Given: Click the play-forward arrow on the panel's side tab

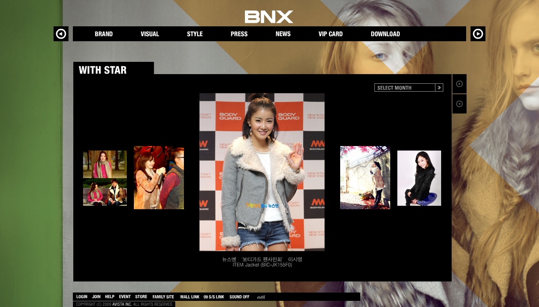Looking at the screenshot, I should point(460,84).
